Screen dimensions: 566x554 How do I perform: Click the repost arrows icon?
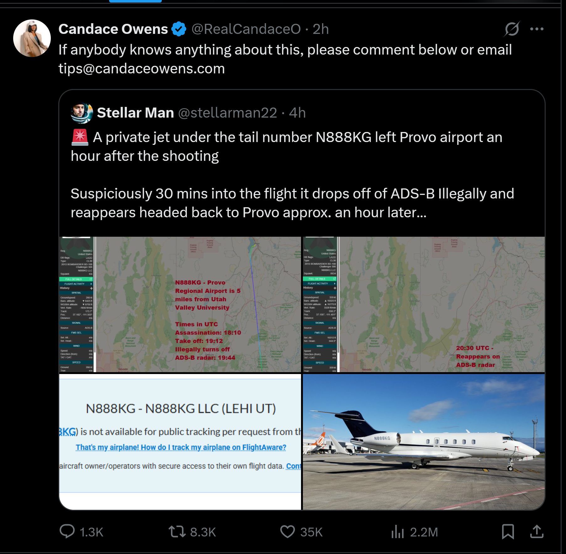click(x=177, y=531)
